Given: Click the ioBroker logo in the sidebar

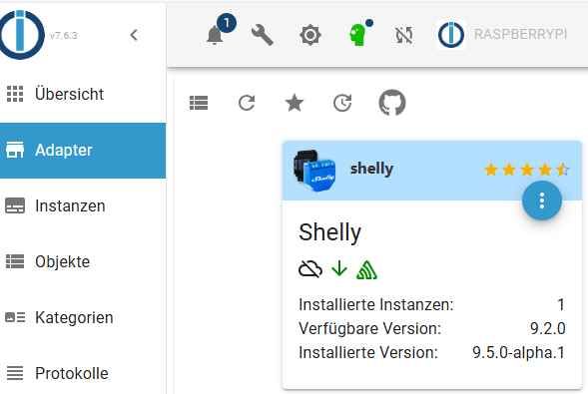Looking at the screenshot, I should point(21,35).
